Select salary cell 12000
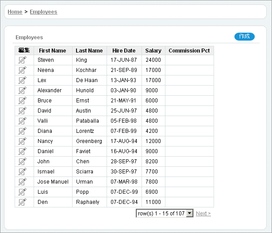The image size is (272, 233). coord(153,141)
